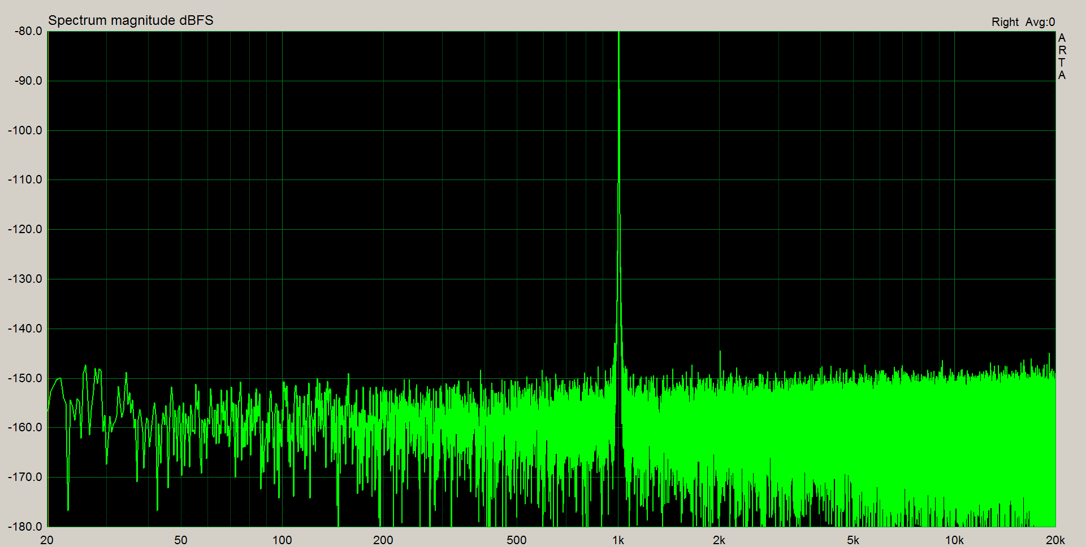Click the 200 Hz frequency axis label

(x=383, y=540)
